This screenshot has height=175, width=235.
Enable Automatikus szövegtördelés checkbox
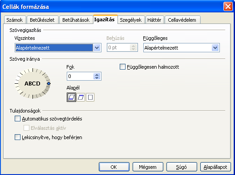[17, 119]
